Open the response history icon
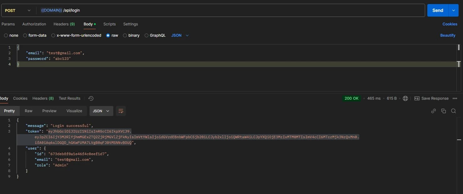Image resolution: width=463 pixels, height=194 pixels. 91,98
